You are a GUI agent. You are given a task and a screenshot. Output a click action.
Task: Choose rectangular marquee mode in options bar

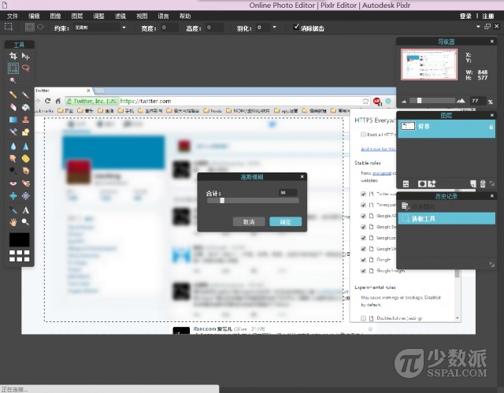[x=30, y=28]
